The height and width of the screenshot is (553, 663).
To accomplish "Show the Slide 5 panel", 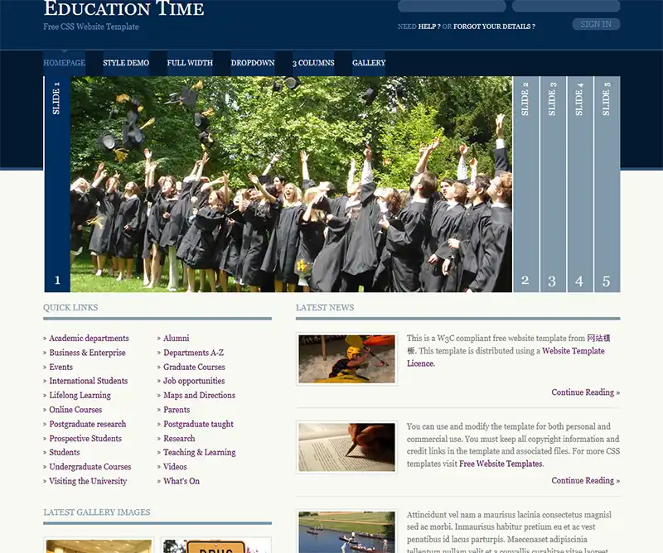I will click(x=607, y=184).
